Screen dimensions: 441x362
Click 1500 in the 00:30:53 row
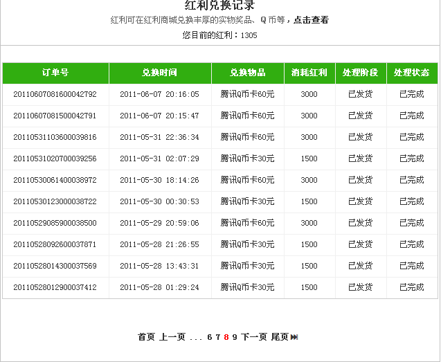point(309,201)
